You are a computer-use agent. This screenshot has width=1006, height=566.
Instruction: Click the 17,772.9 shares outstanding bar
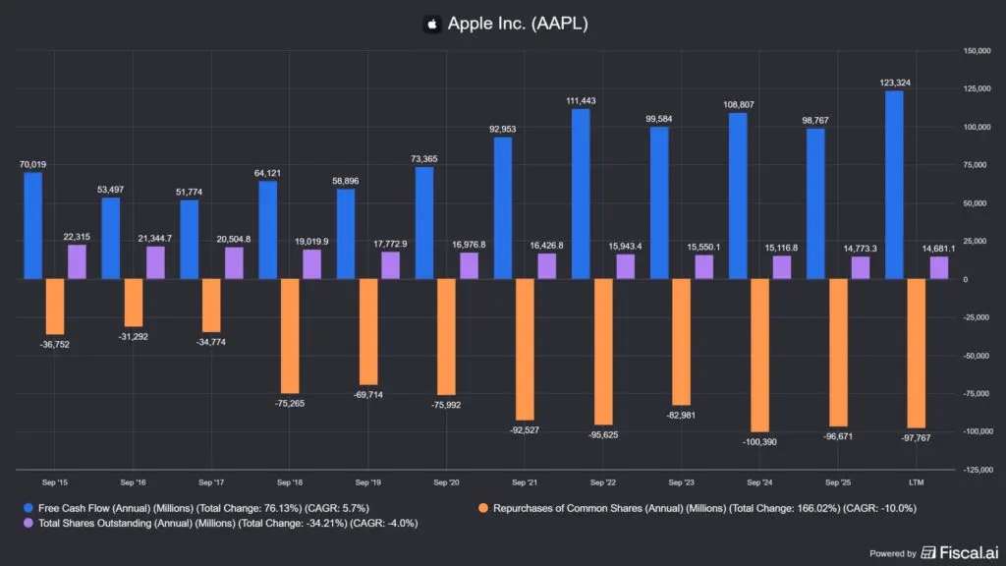tap(390, 265)
